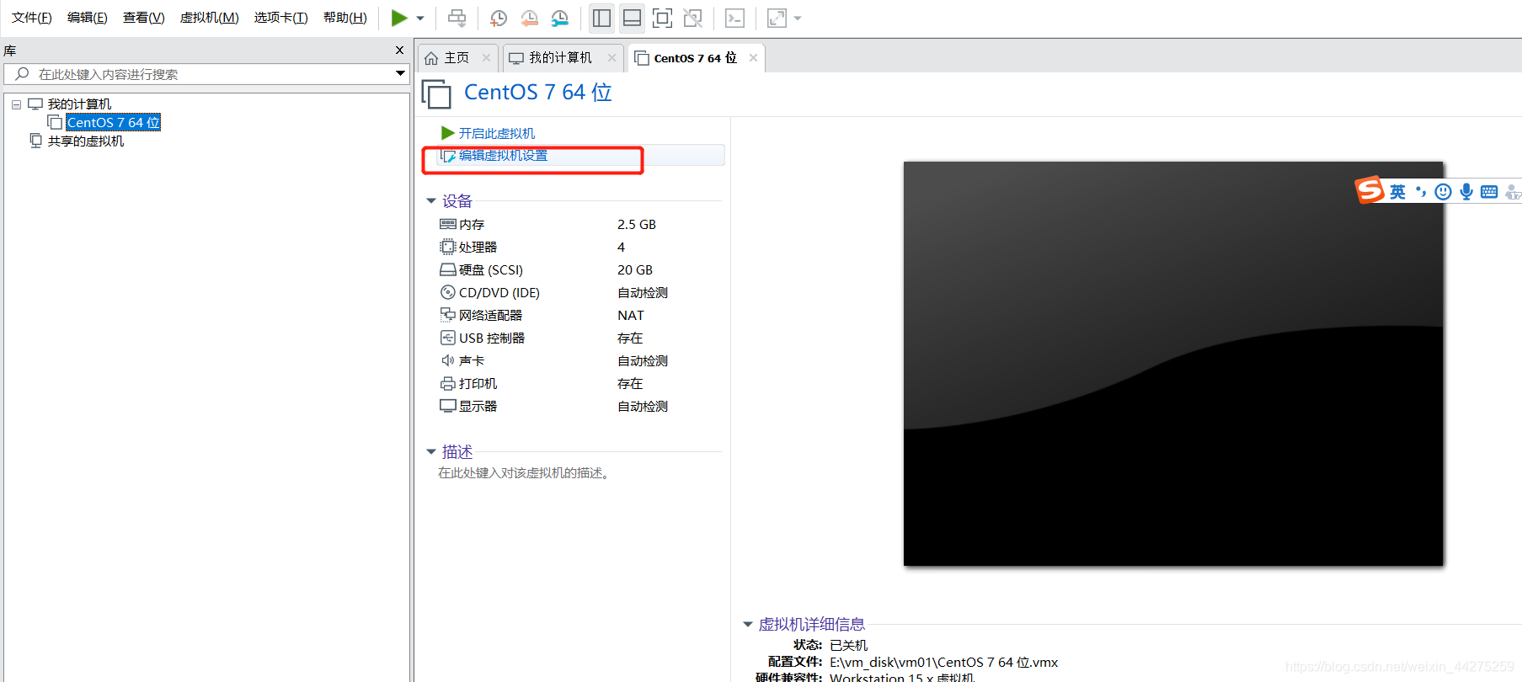Collapse the 我的计算机 tree node
This screenshot has height=682, width=1522.
pyautogui.click(x=16, y=104)
